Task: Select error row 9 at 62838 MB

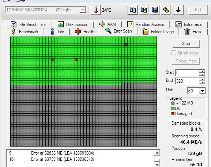Action: coord(80,153)
